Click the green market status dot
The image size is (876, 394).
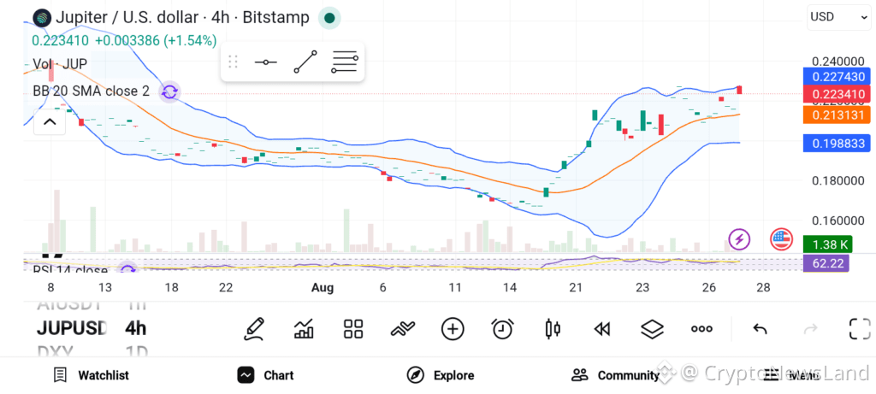tap(329, 18)
